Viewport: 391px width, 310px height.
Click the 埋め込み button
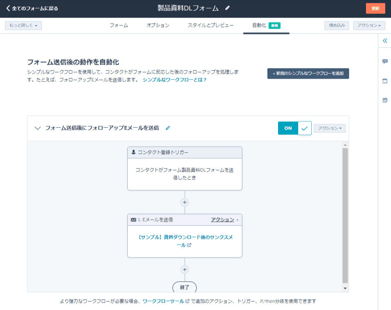coord(337,25)
